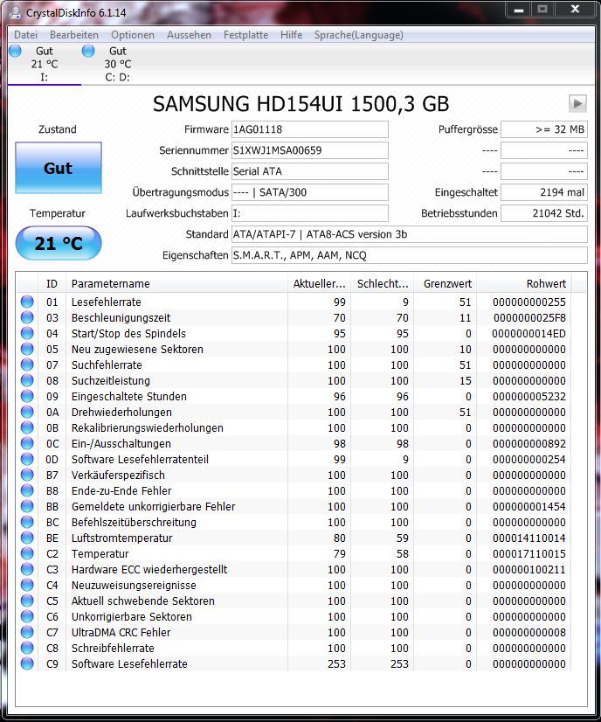Select raw value 000000001454
The height and width of the screenshot is (722, 601).
(529, 506)
